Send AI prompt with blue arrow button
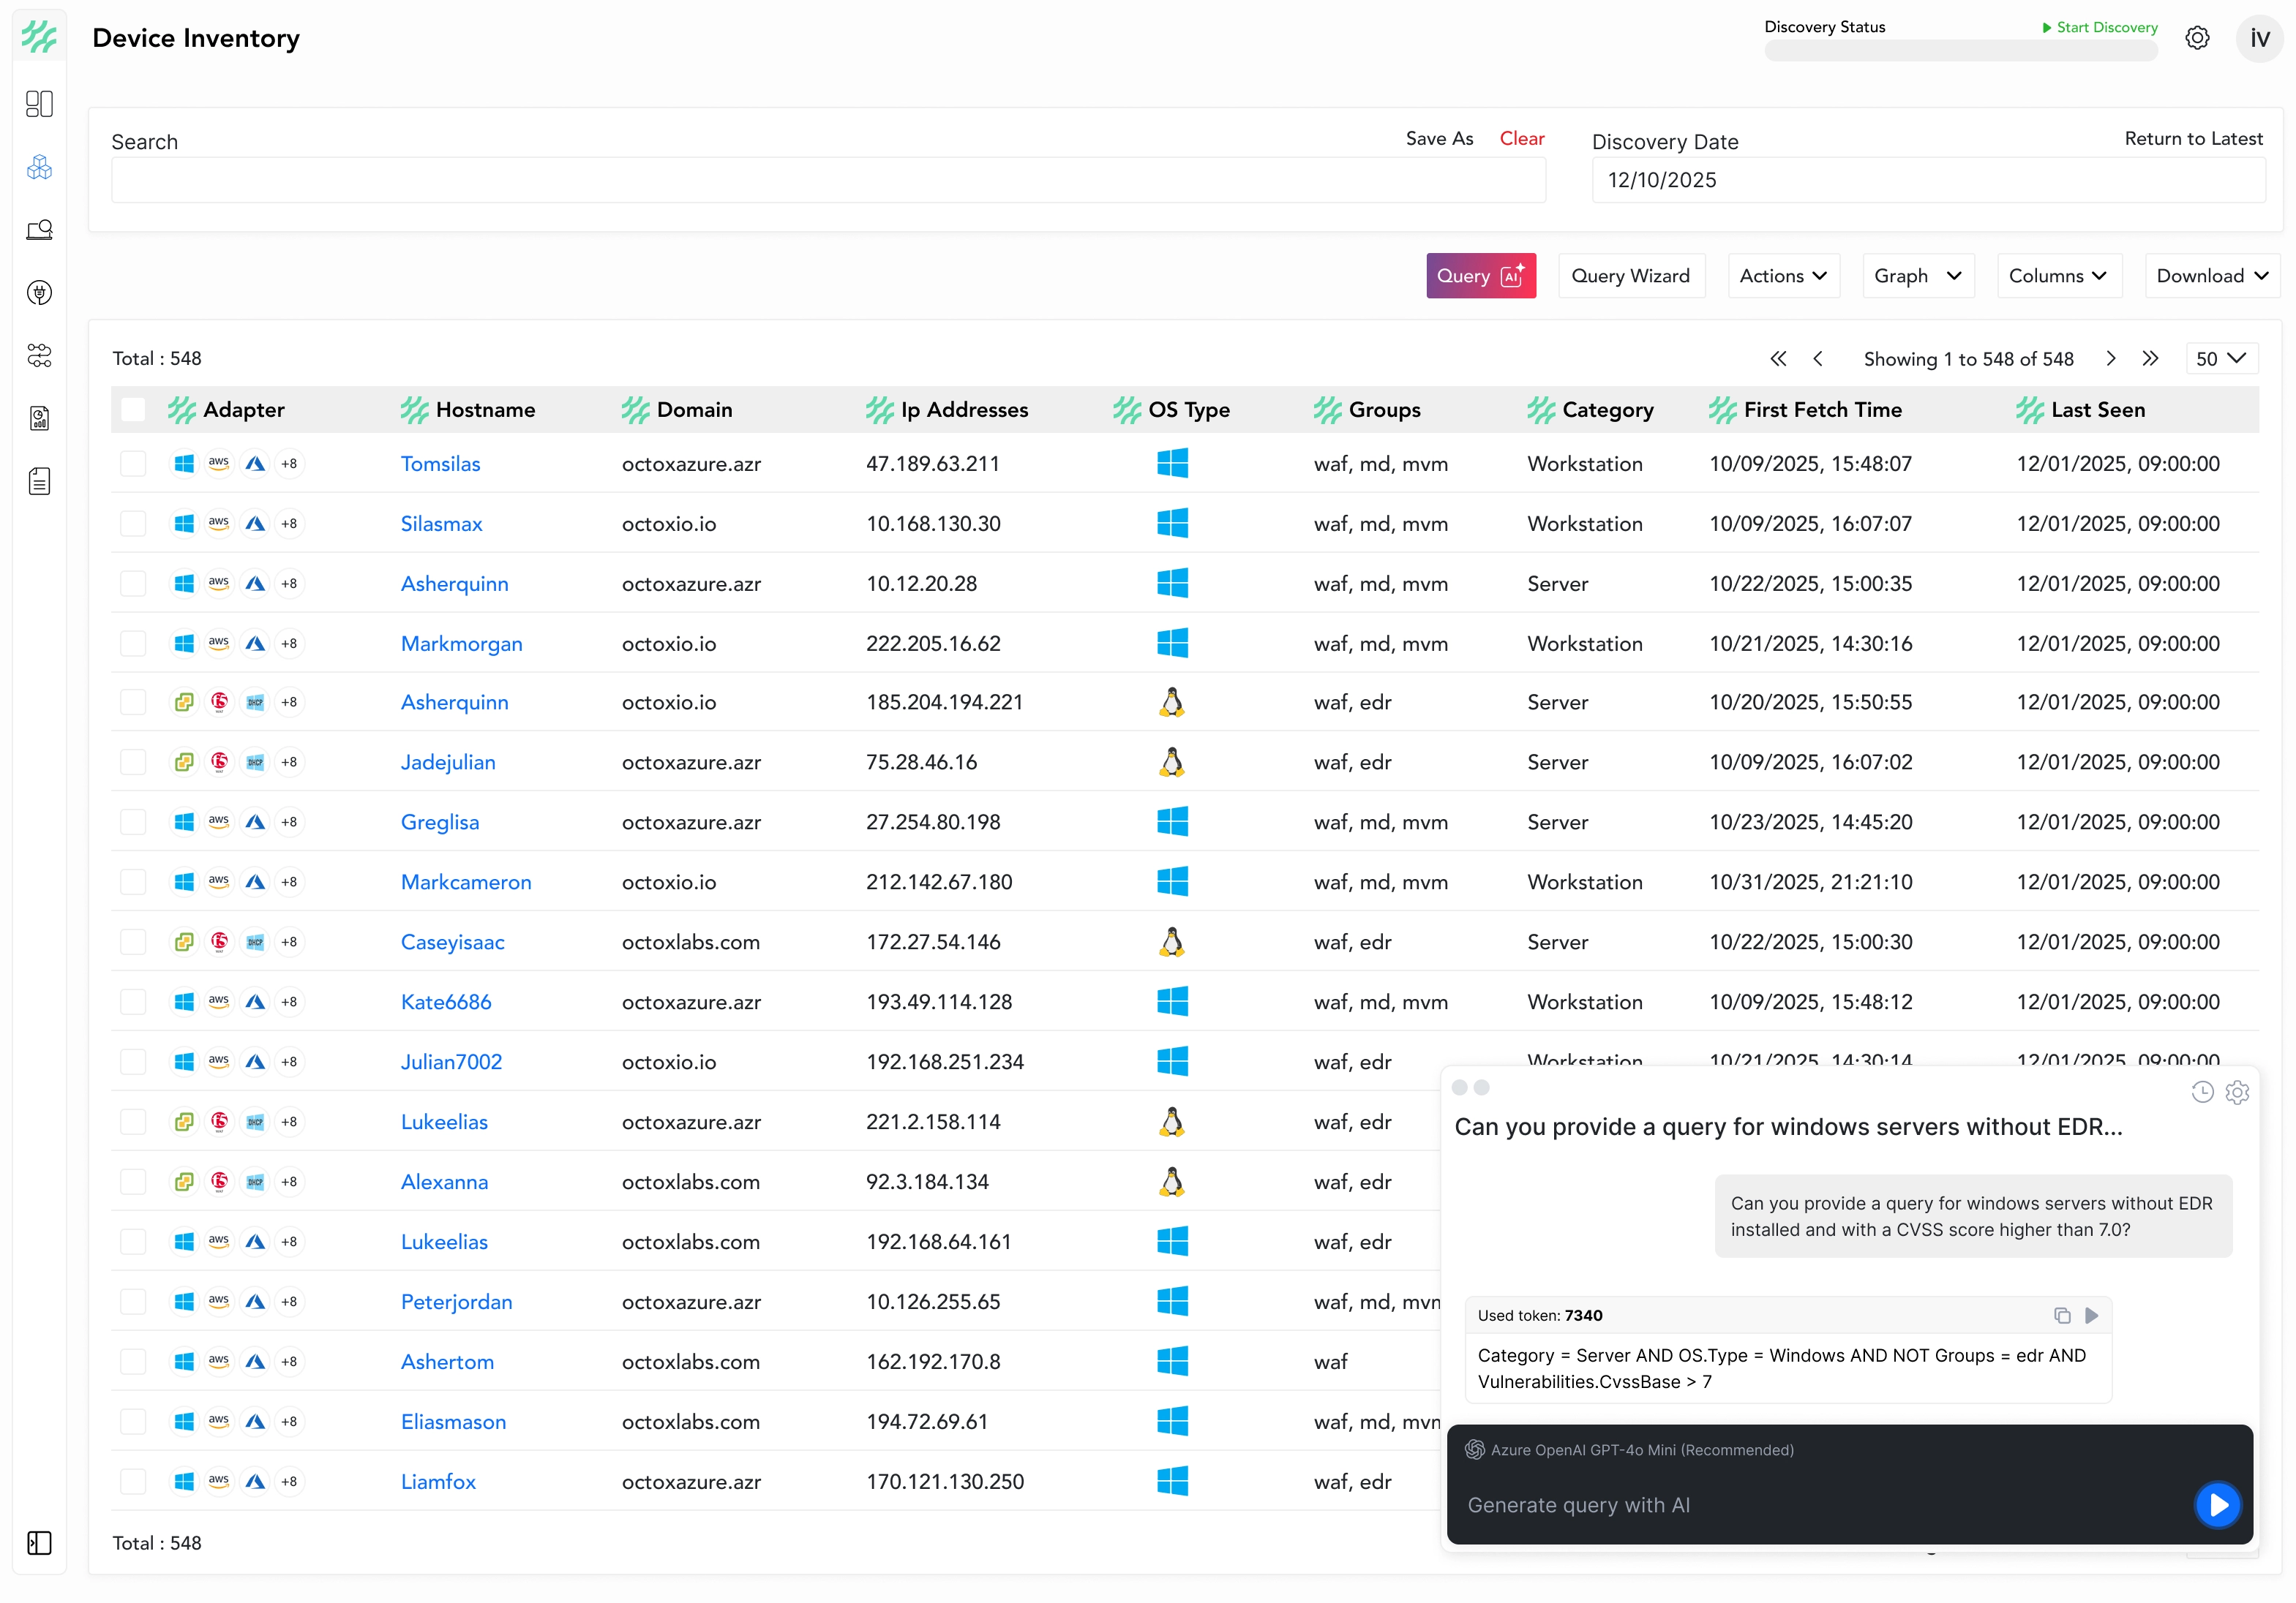Viewport: 2296px width, 1603px height. pos(2217,1505)
